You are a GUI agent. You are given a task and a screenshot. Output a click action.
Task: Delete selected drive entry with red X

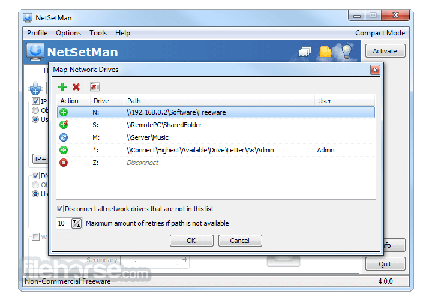pos(76,87)
